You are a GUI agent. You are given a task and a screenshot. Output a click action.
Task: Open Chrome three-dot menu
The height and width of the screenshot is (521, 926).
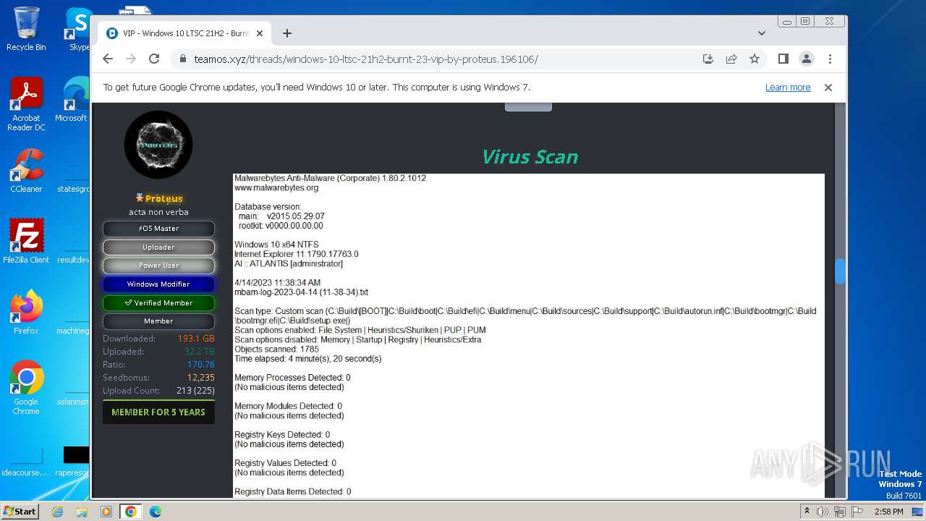[x=830, y=59]
